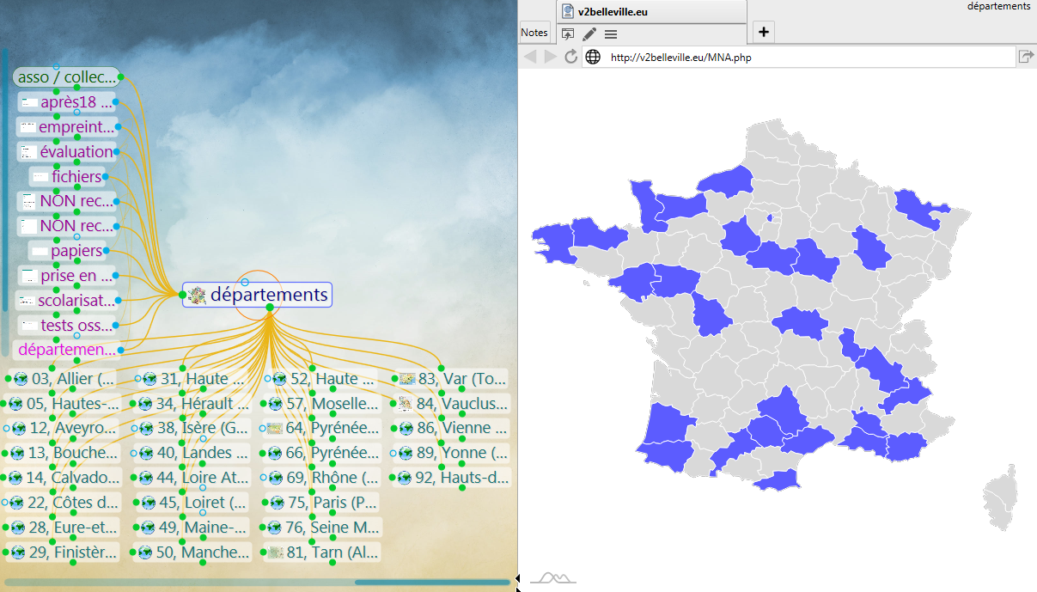The width and height of the screenshot is (1037, 592).
Task: Click the pop-out window icon under the tab
Action: 568,34
